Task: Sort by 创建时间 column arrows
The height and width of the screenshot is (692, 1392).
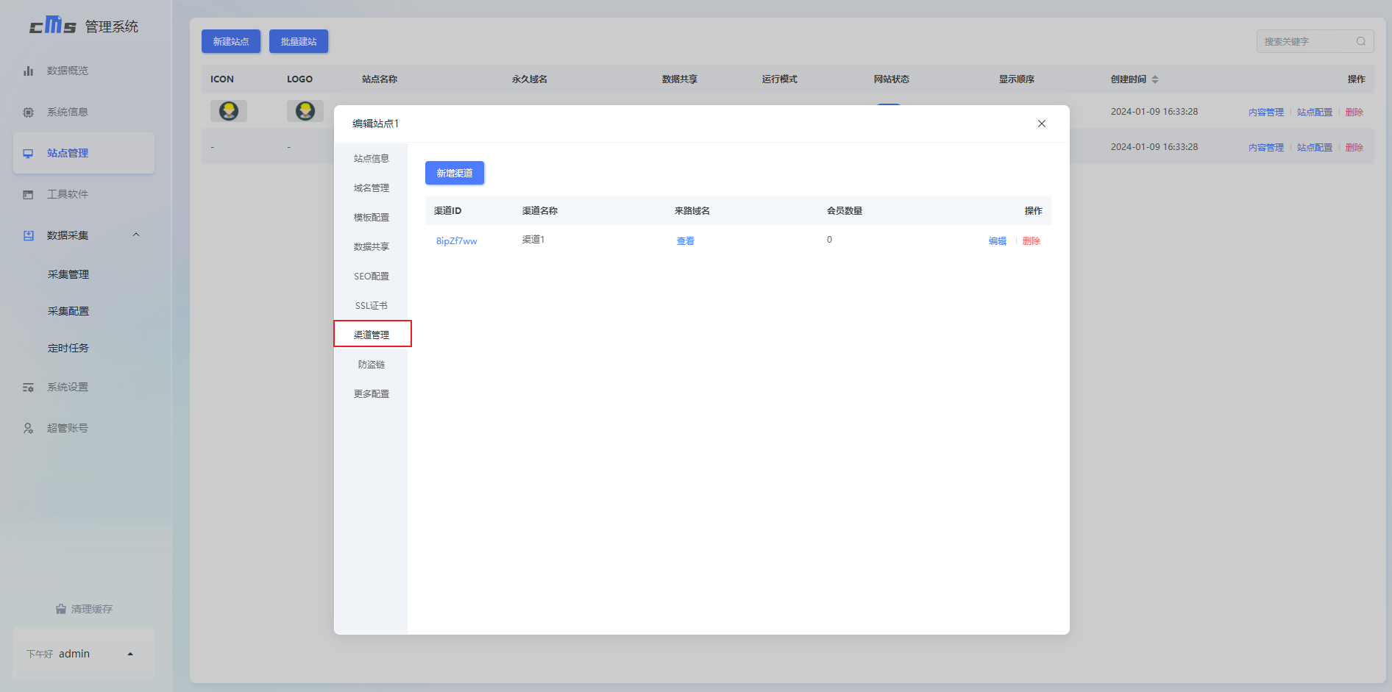Action: [1155, 79]
